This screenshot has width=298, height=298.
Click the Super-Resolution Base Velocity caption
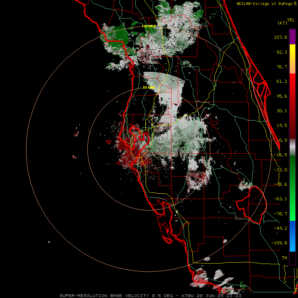tap(150, 296)
